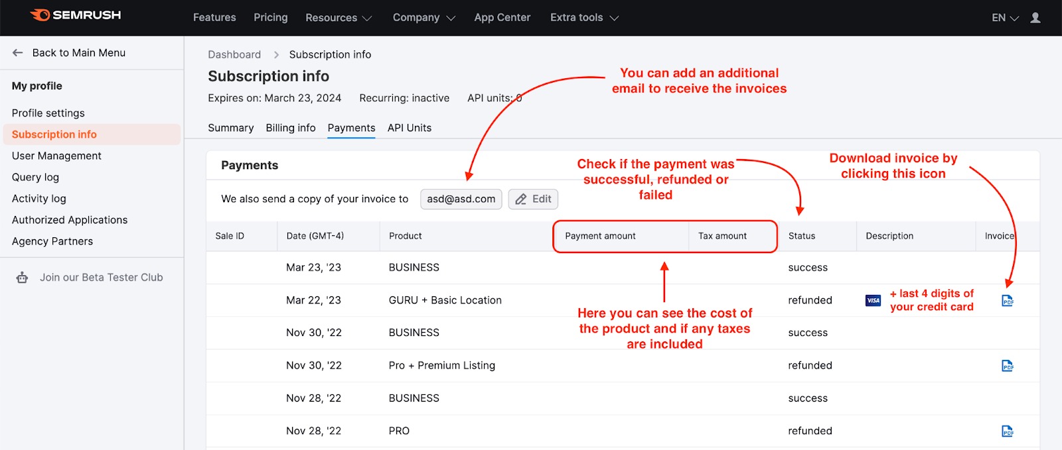Click the Mar 22, '23 date cell
Viewport: 1062px width, 450px height.
tap(314, 300)
